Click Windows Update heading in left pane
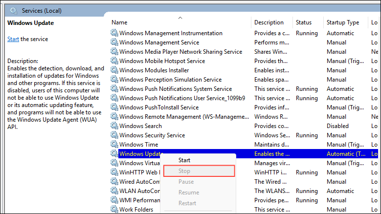Image resolution: width=381 pixels, height=214 pixels. (31, 23)
